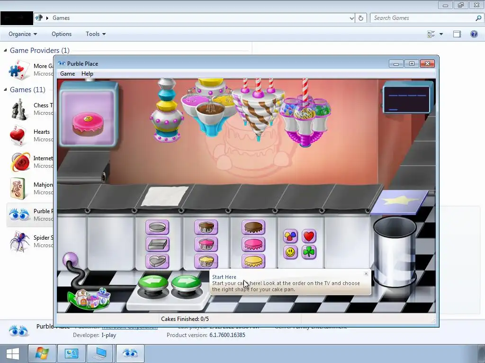Viewport: 485px width, 363px height.
Task: Open the computer monitor taskbar icon
Action: pyautogui.click(x=100, y=354)
